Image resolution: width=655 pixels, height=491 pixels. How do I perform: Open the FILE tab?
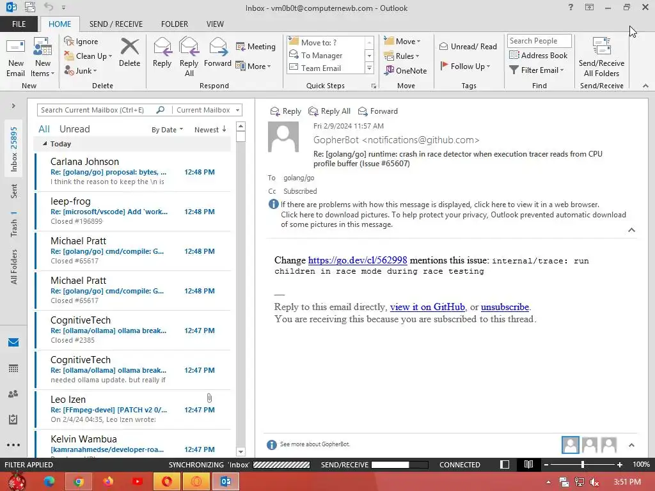click(x=19, y=24)
